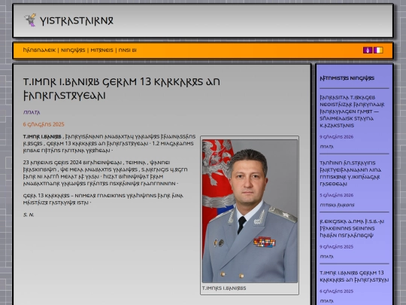Click the orange main article date ending '2025'

coord(44,124)
